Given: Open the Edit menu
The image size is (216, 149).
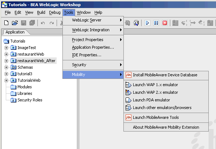Looking at the screenshot, I should click(x=18, y=13).
